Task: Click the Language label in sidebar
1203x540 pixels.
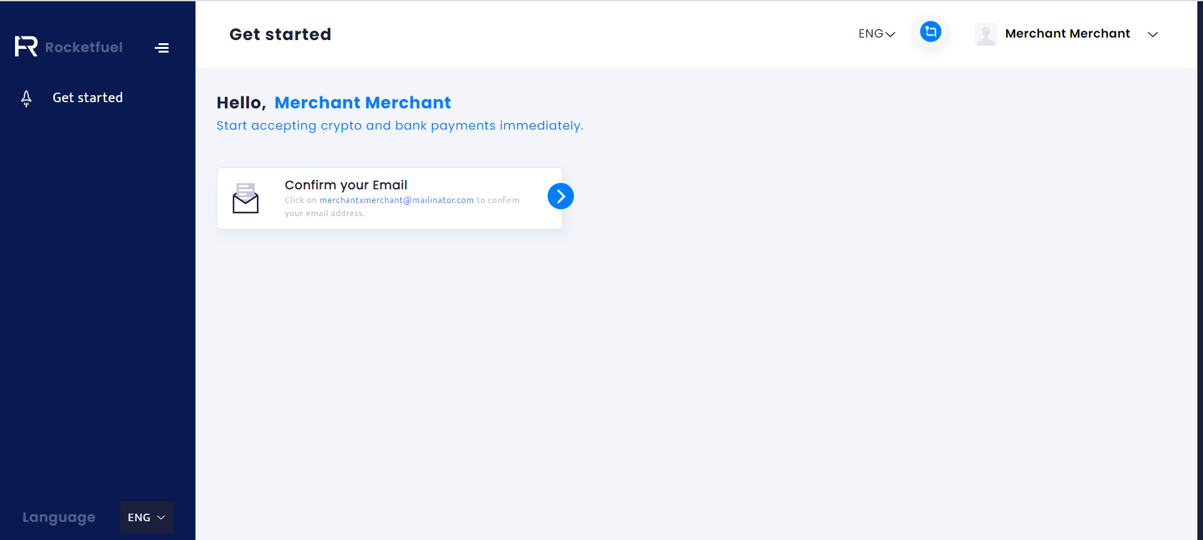Action: click(x=59, y=517)
